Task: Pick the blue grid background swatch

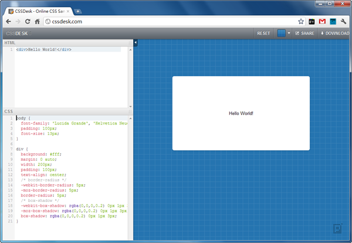Action: click(281, 33)
